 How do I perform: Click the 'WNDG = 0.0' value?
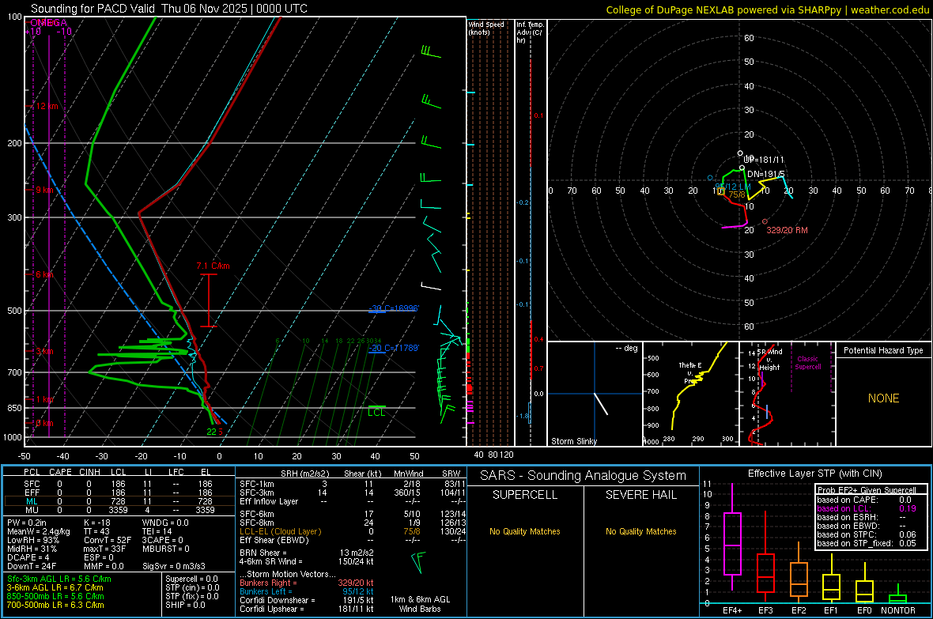tap(165, 523)
